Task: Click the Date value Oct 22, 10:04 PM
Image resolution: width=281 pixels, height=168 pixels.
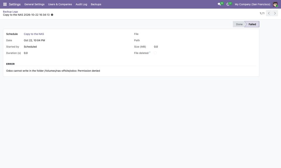Action: click(35, 40)
